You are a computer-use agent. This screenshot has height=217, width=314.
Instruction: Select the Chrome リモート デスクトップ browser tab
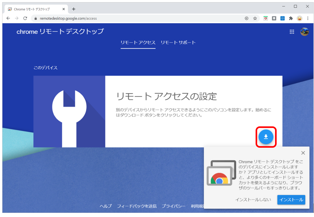coord(36,9)
